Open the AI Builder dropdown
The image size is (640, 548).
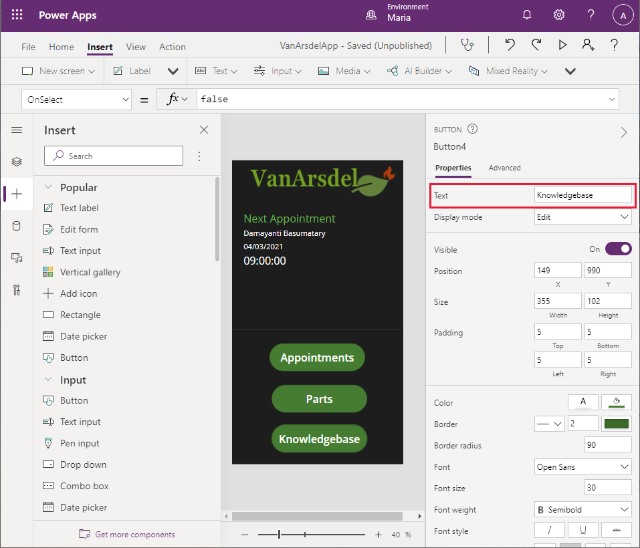click(419, 71)
